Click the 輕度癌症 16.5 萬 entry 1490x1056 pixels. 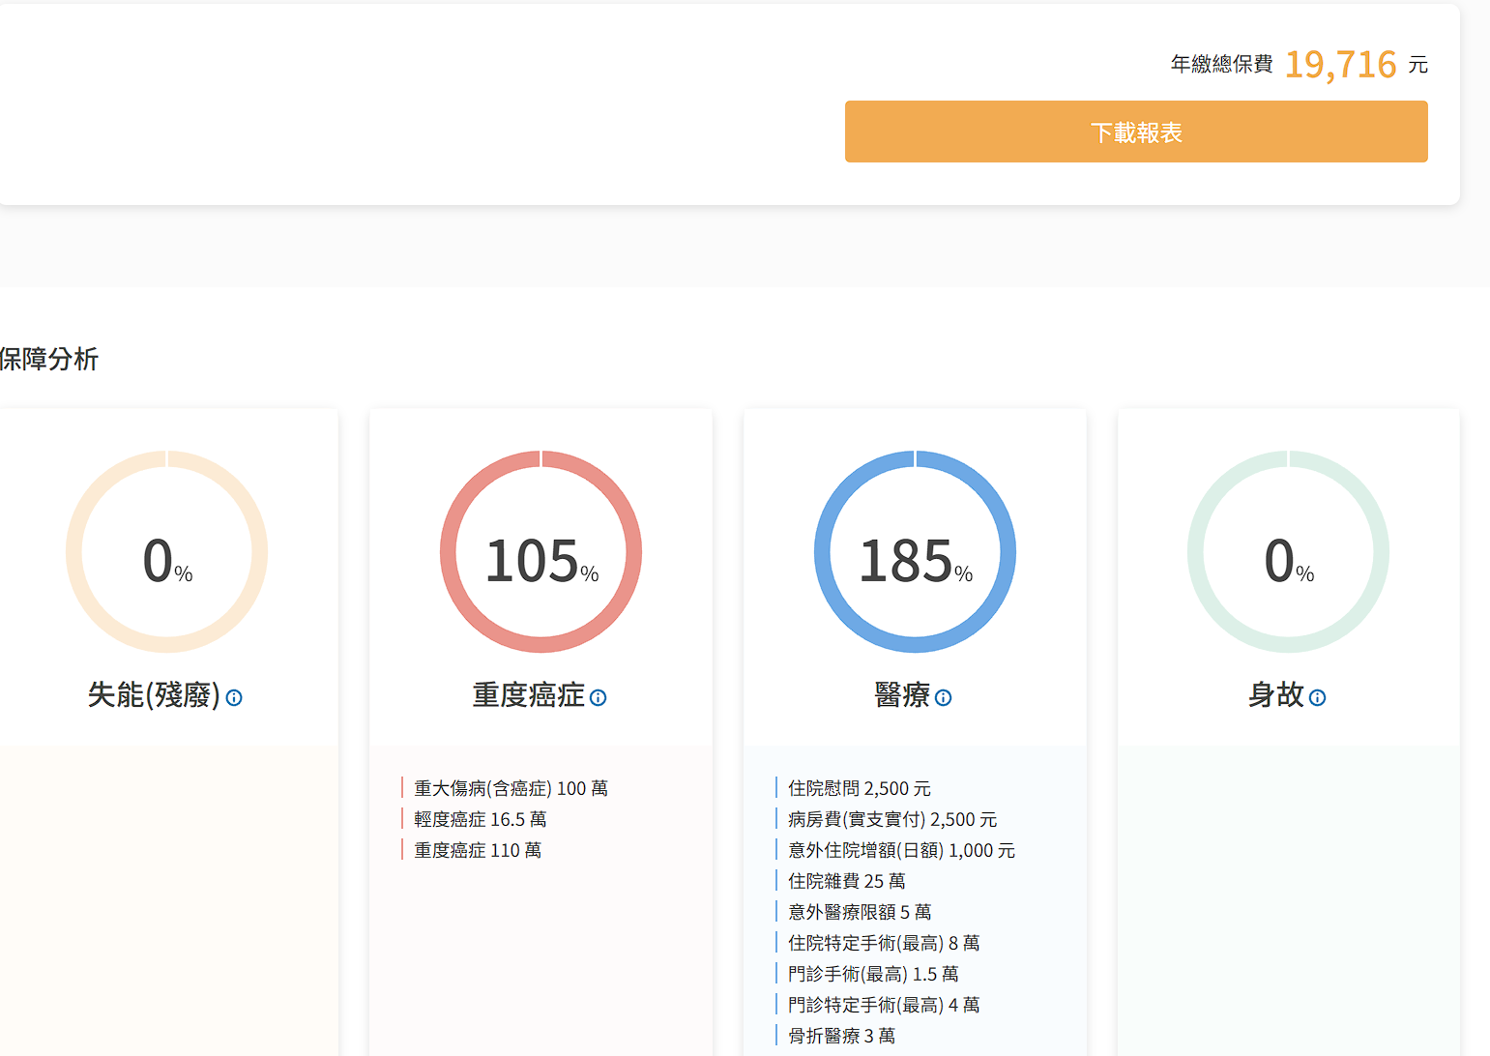[x=480, y=819]
